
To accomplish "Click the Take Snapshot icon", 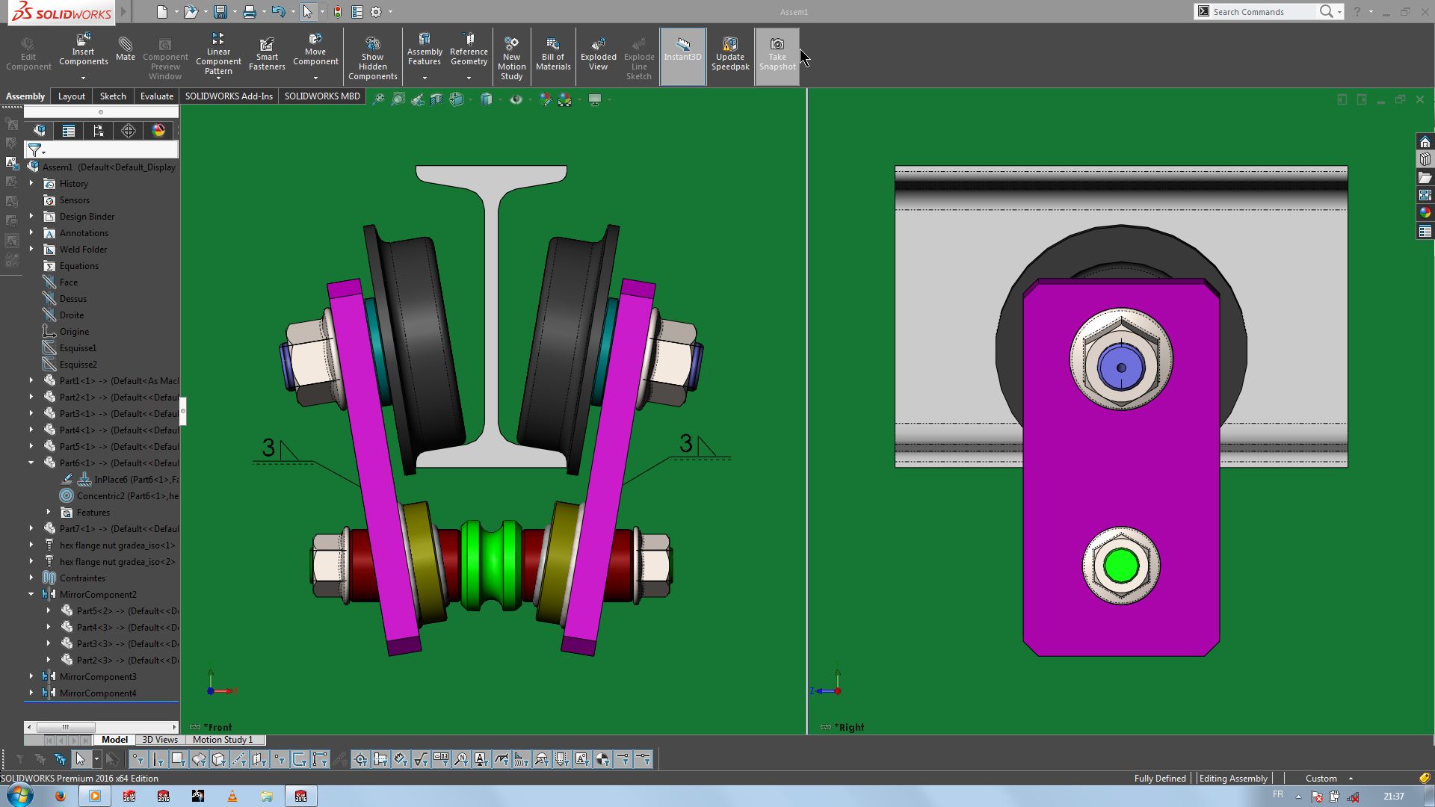I will 777,54.
